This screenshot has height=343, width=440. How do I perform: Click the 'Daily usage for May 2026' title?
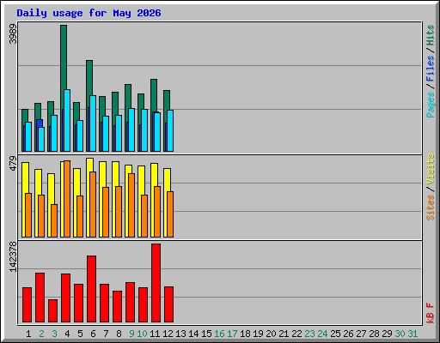(x=89, y=13)
